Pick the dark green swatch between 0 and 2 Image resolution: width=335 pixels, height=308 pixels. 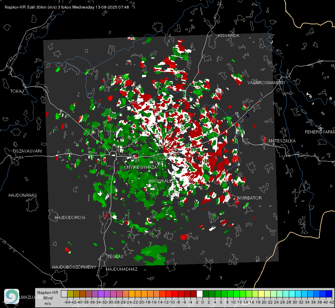206,294
